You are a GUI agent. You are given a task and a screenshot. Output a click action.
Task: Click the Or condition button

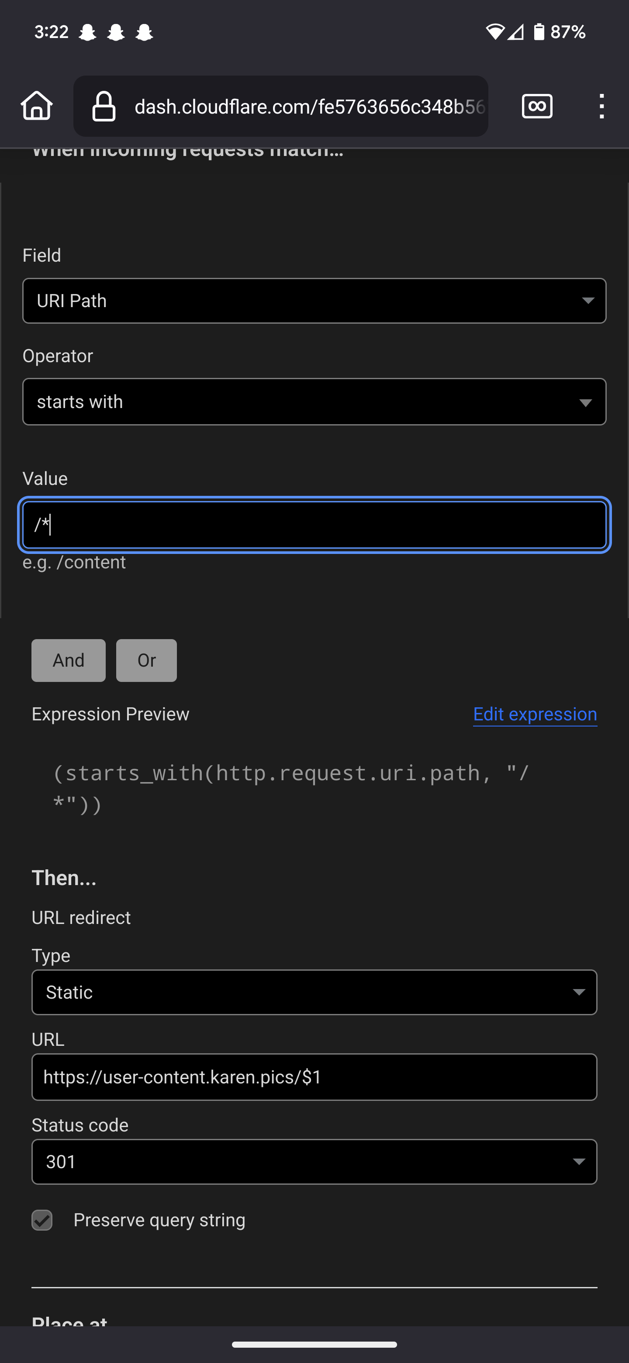[146, 660]
